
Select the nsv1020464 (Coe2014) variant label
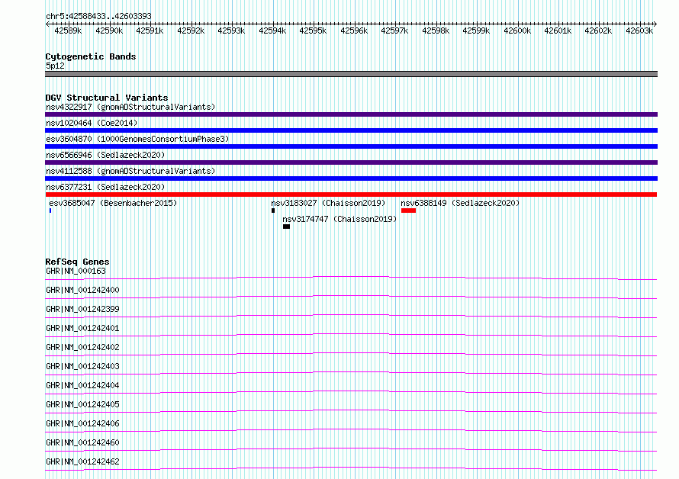pyautogui.click(x=92, y=123)
